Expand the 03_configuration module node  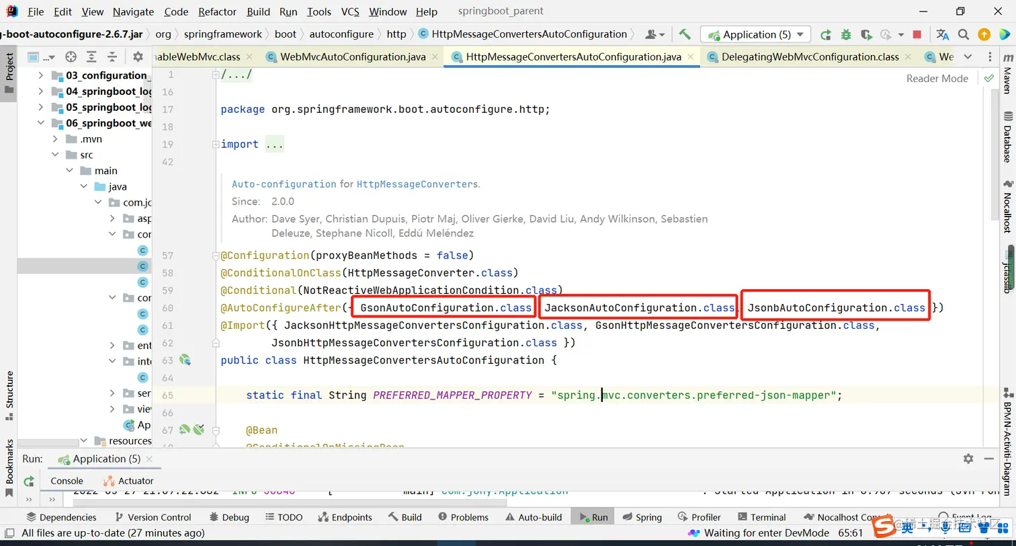tap(41, 75)
